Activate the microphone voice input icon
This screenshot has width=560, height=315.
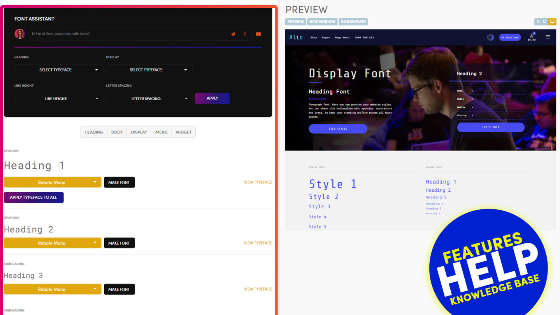point(245,34)
